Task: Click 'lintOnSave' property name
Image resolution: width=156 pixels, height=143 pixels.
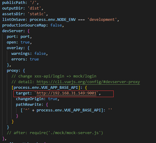Action: click(14, 20)
